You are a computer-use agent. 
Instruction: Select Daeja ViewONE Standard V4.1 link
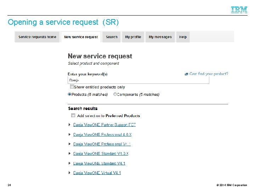pos(100,163)
